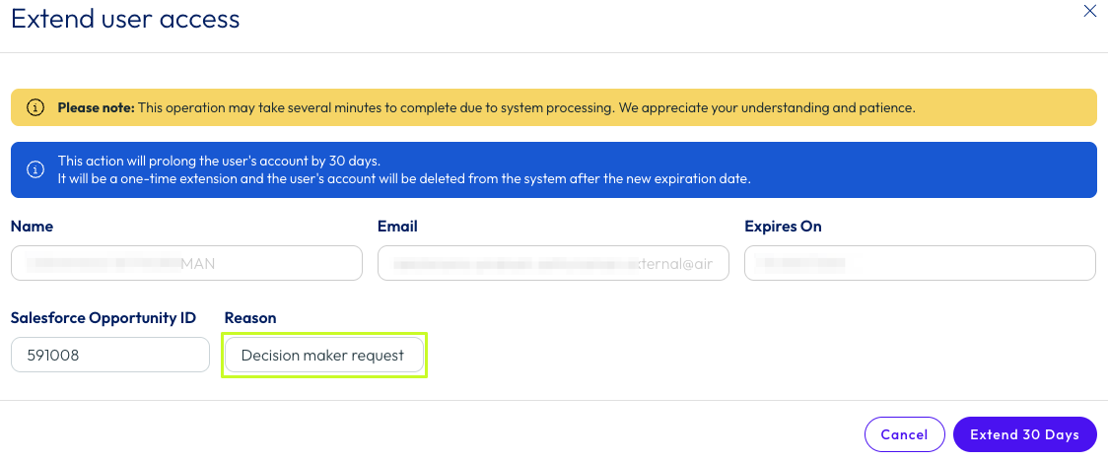Click the info icon in blue banner
The image size is (1108, 460).
pyautogui.click(x=35, y=169)
